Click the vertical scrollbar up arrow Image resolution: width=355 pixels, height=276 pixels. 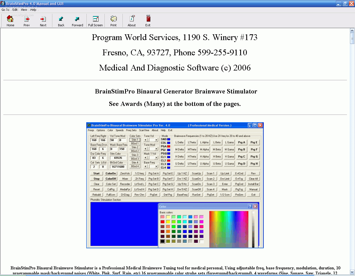(x=352, y=31)
